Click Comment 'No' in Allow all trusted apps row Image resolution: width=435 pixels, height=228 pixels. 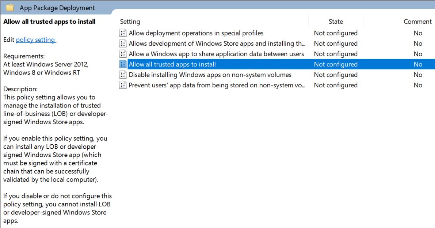(418, 64)
